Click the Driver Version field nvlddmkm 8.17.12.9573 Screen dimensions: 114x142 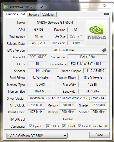[67, 98]
